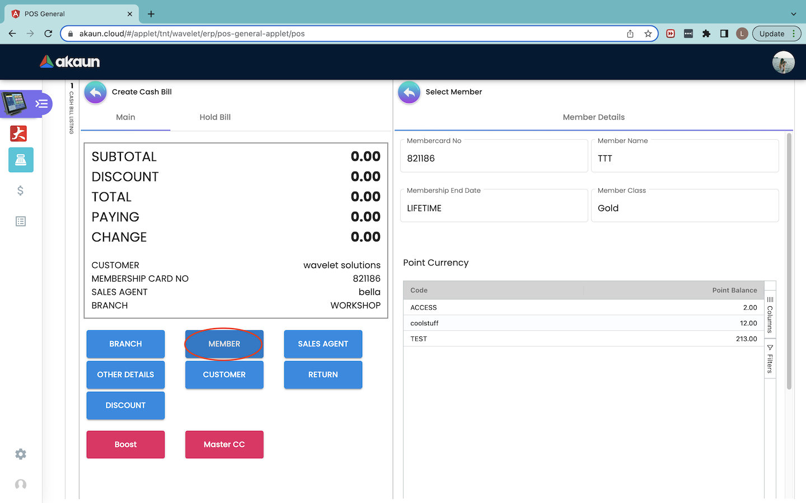Image resolution: width=806 pixels, height=503 pixels.
Task: Click the BRANCH button
Action: [125, 344]
